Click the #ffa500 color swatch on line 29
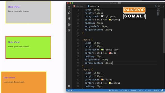 pos(102,80)
